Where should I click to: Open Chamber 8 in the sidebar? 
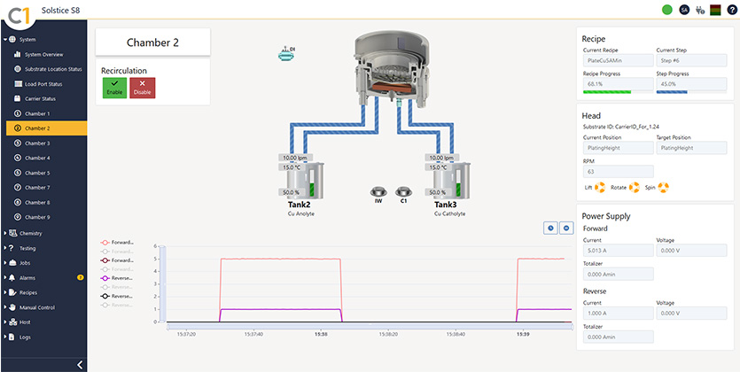tap(46, 203)
